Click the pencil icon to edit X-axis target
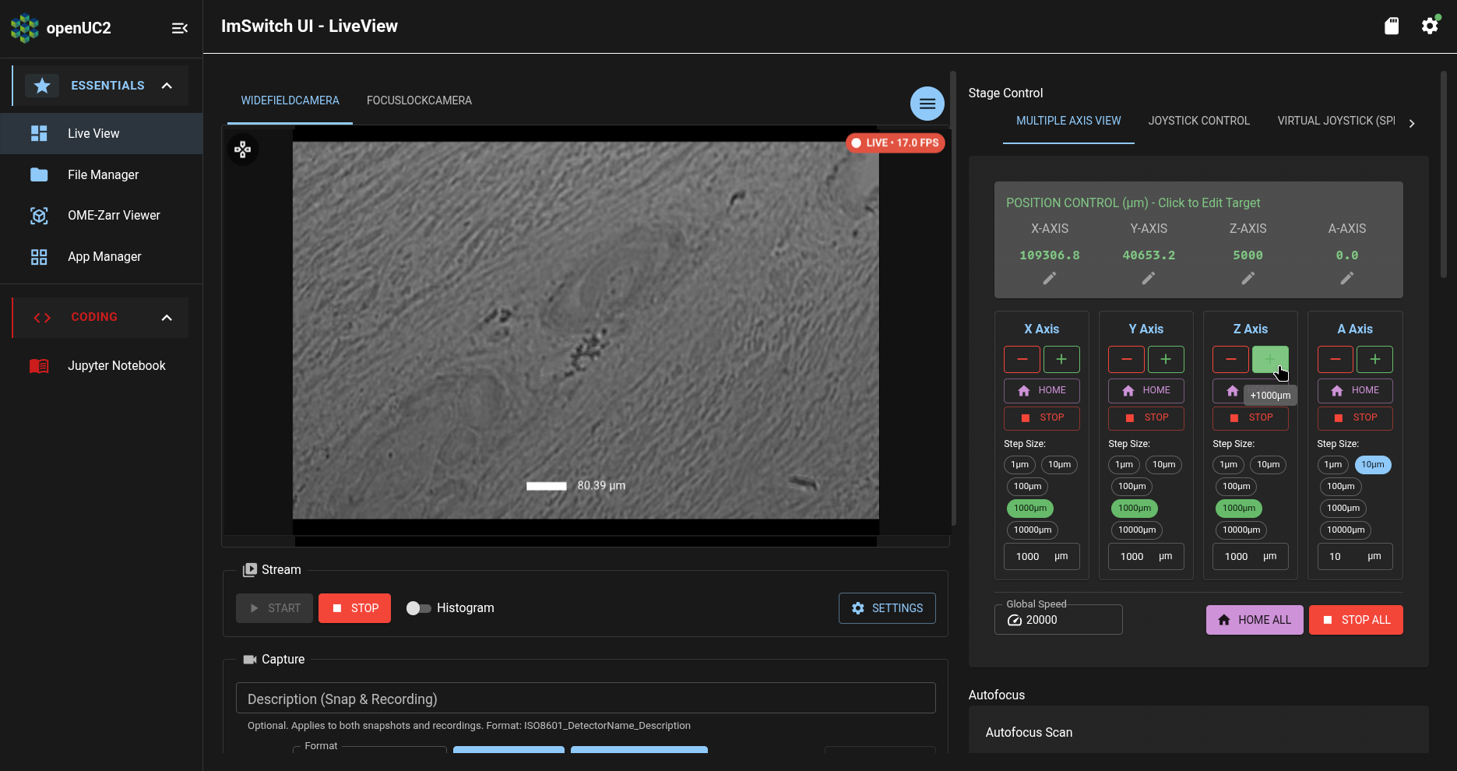The width and height of the screenshot is (1457, 771). tap(1049, 278)
